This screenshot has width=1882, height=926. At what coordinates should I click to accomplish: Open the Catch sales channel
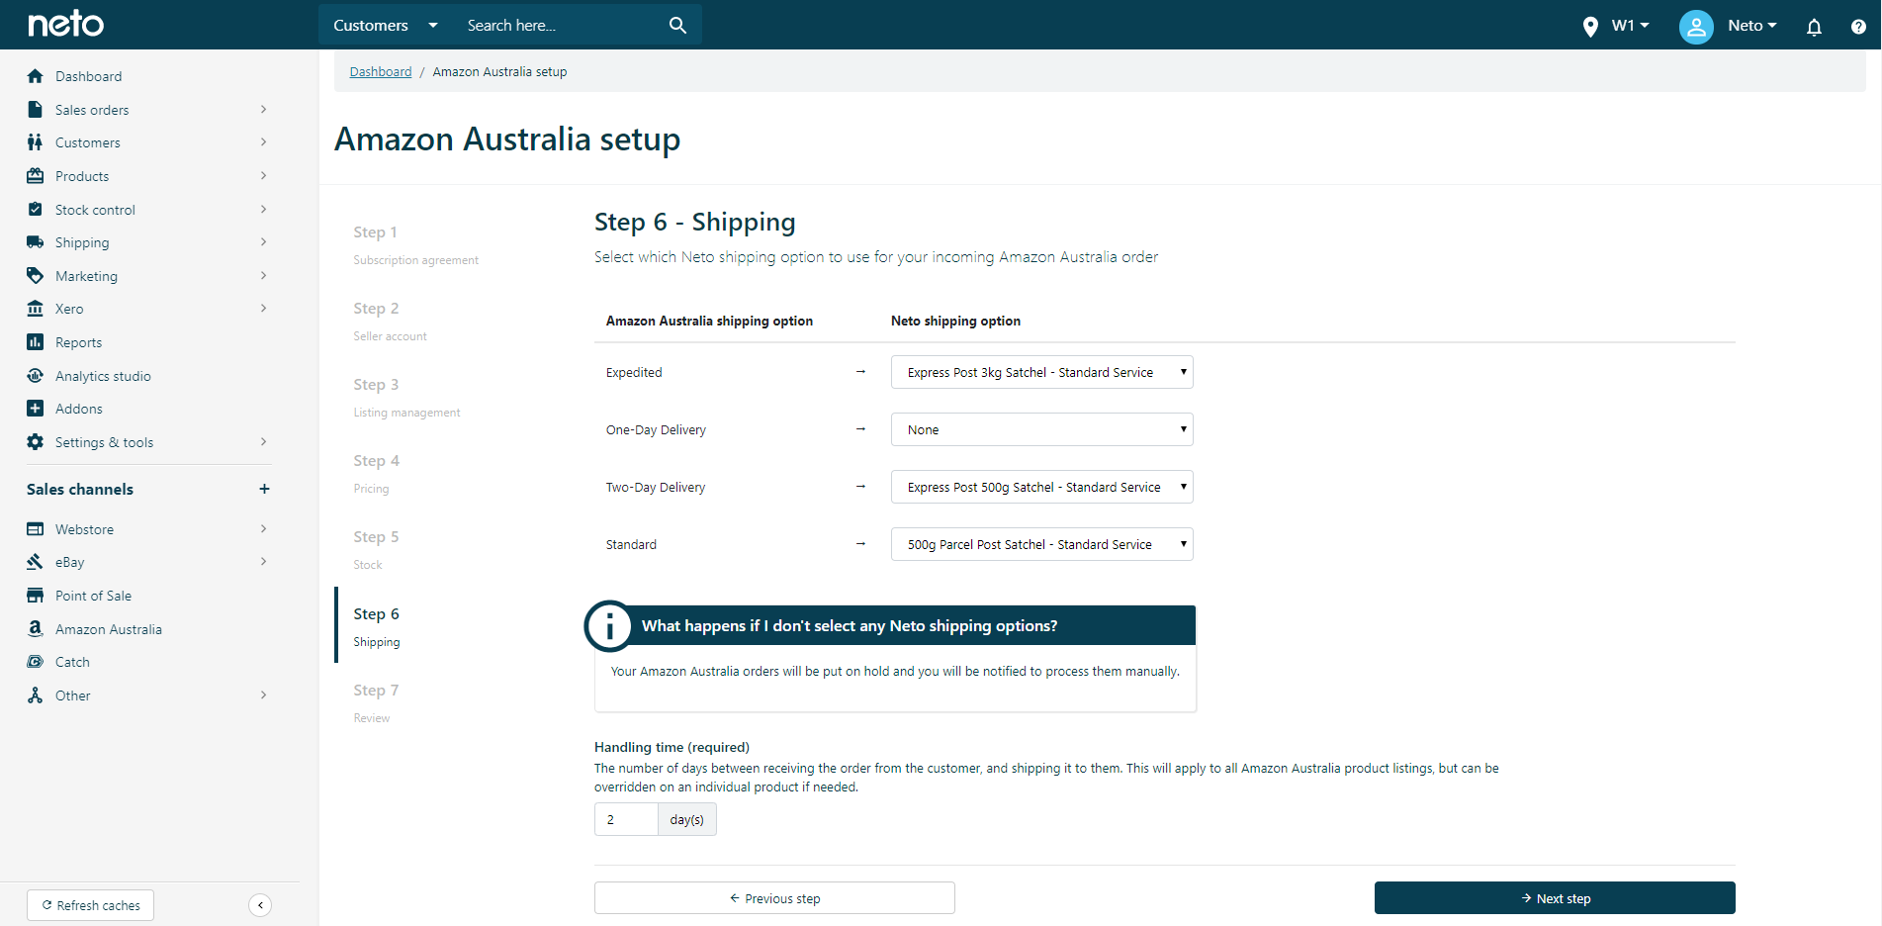72,662
